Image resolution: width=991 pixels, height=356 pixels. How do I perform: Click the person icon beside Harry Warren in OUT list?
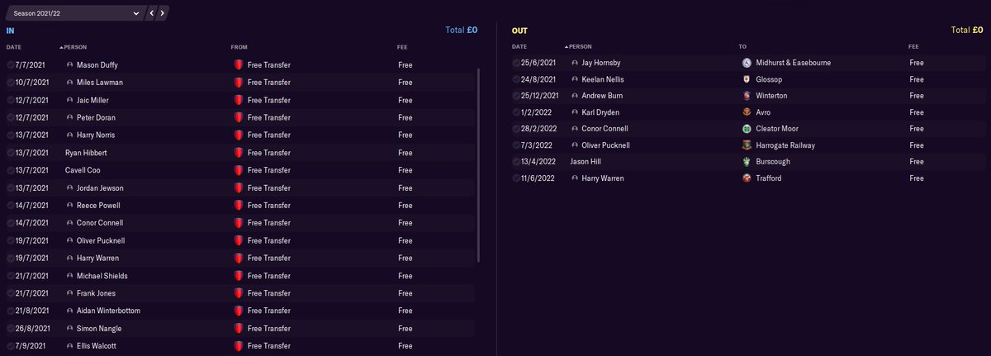(x=575, y=178)
